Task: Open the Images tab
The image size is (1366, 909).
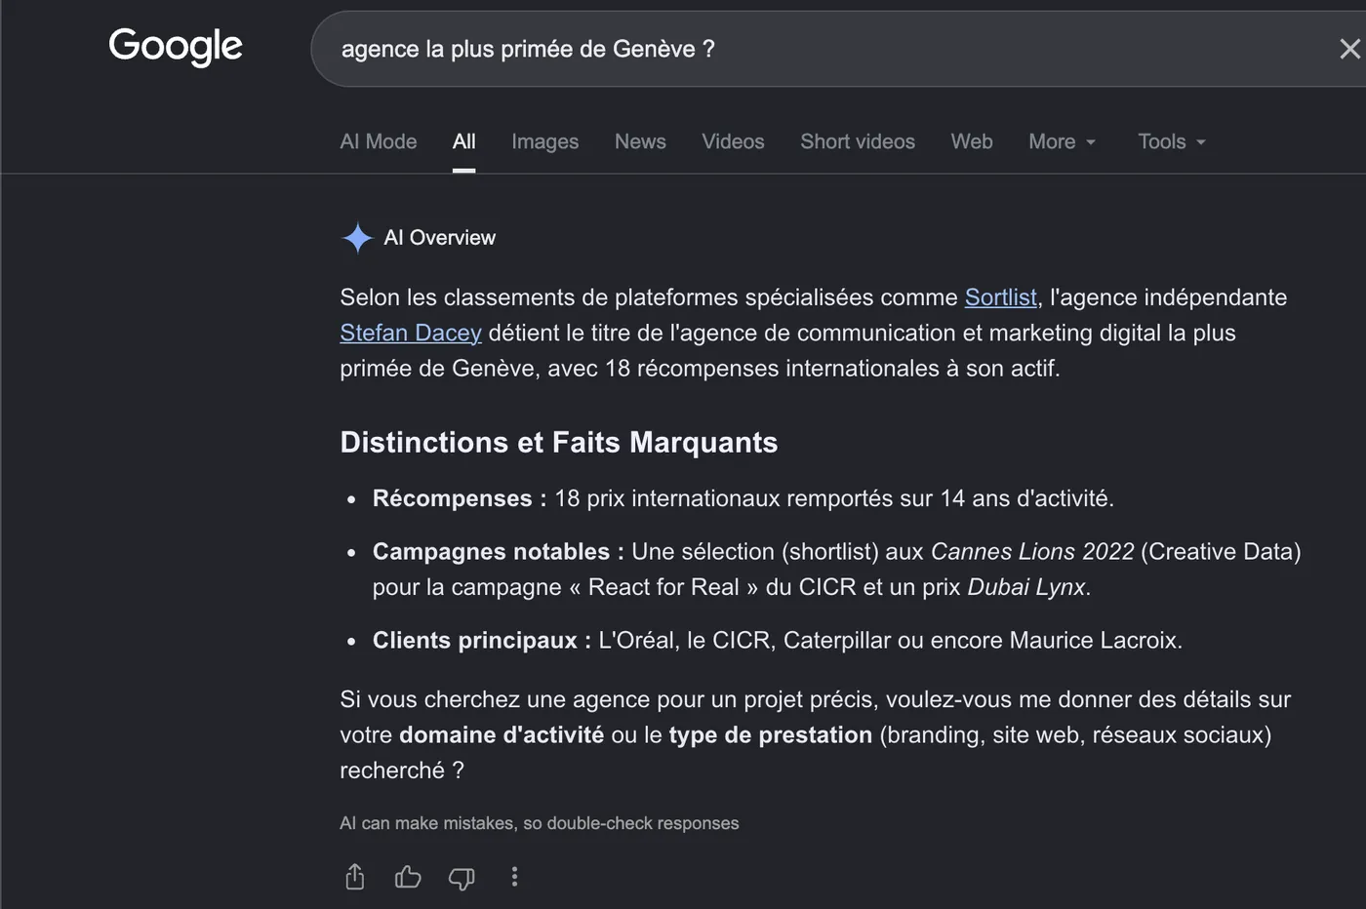Action: 545,141
